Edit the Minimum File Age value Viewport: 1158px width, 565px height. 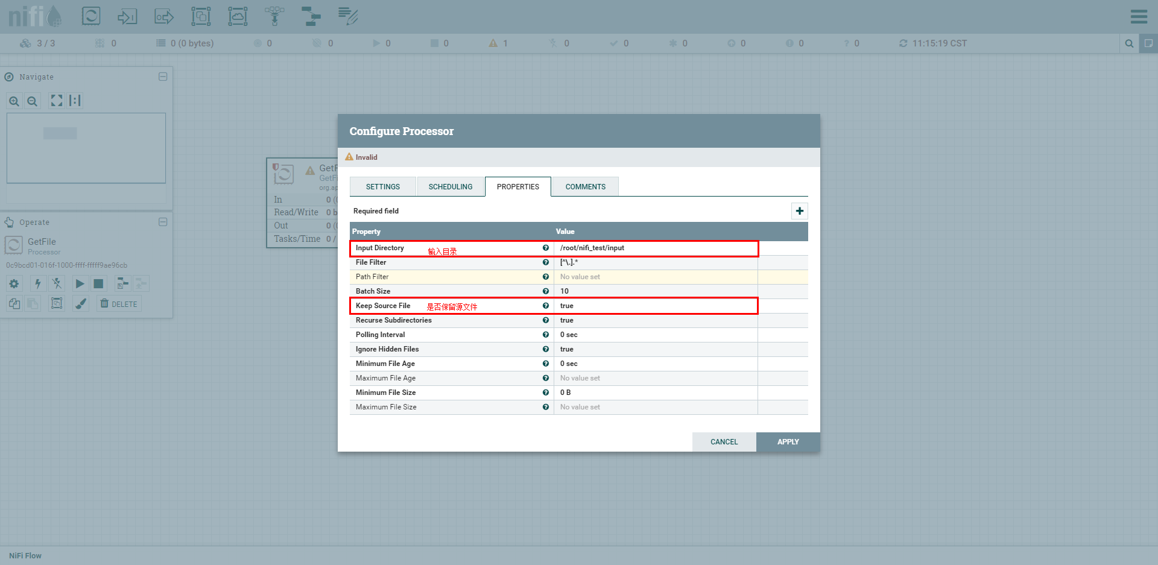tap(656, 364)
